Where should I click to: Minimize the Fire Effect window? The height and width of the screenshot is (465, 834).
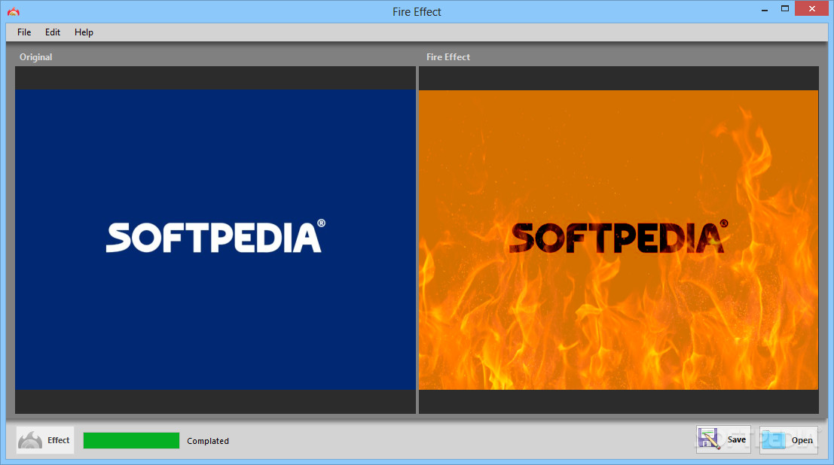click(765, 9)
